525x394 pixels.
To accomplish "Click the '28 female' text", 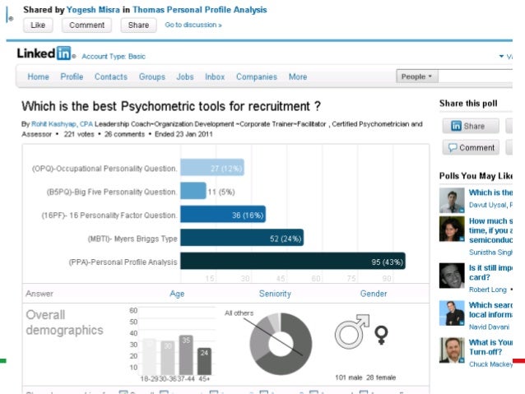I will tap(381, 378).
